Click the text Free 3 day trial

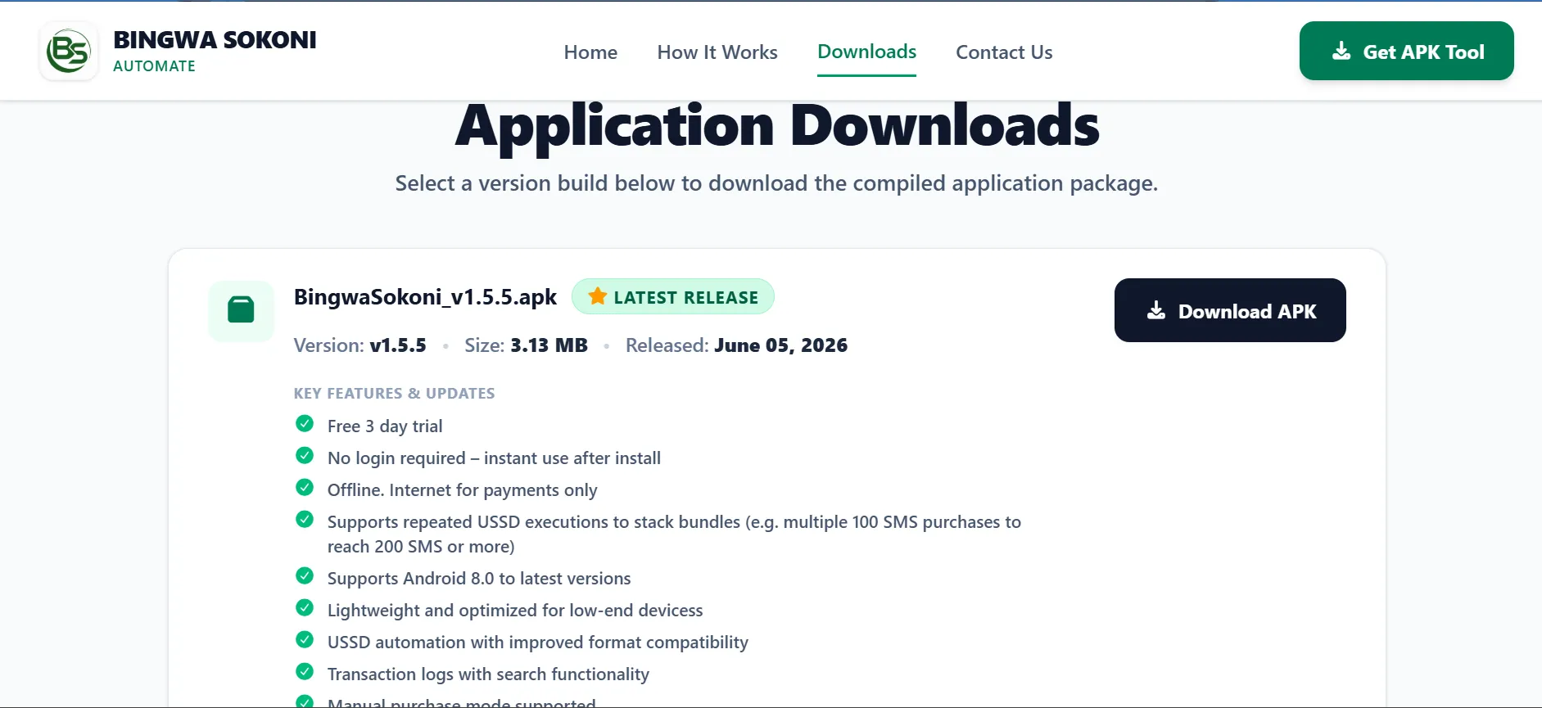click(385, 426)
